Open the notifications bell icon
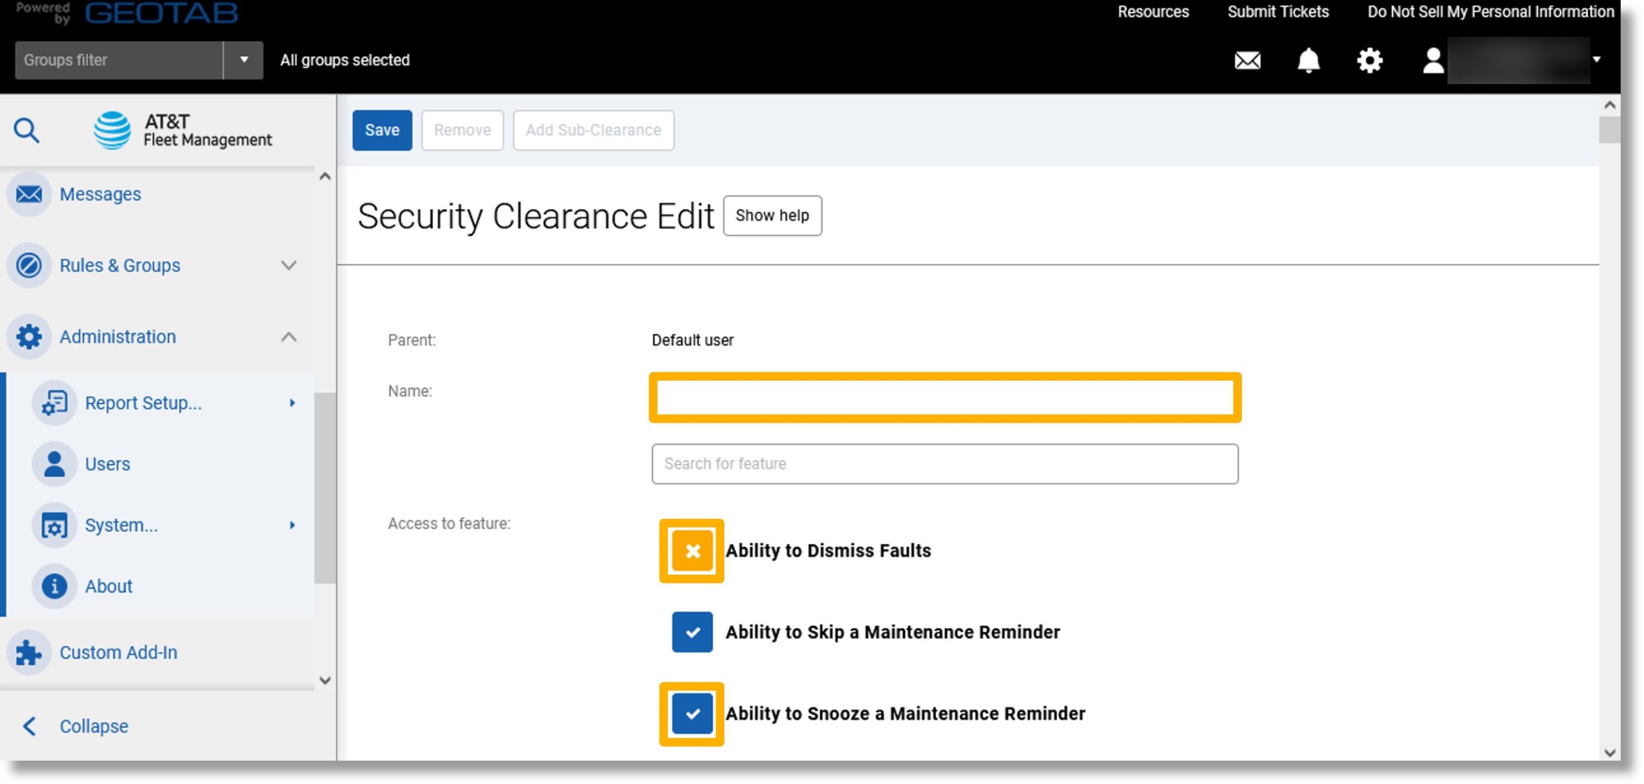The image size is (1644, 784). [x=1308, y=60]
